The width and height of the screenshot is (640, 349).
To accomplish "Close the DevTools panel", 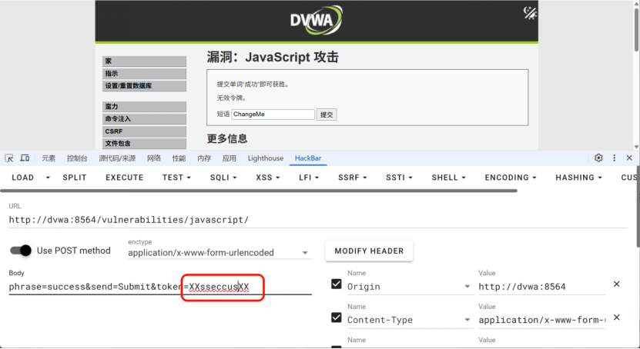I will [629, 158].
